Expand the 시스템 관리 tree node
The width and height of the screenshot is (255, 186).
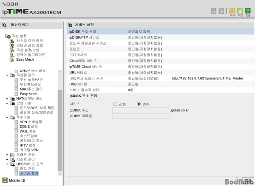(7, 160)
